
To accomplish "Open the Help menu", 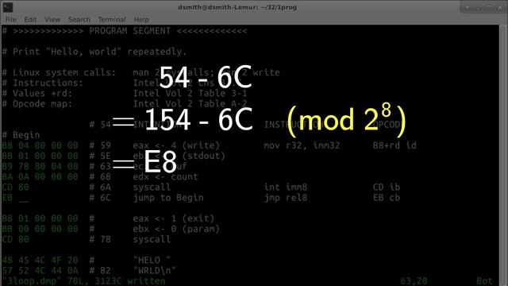I will (x=141, y=20).
